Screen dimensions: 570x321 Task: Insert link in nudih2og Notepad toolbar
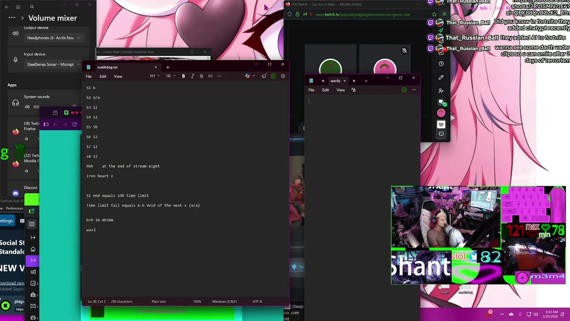click(210, 76)
